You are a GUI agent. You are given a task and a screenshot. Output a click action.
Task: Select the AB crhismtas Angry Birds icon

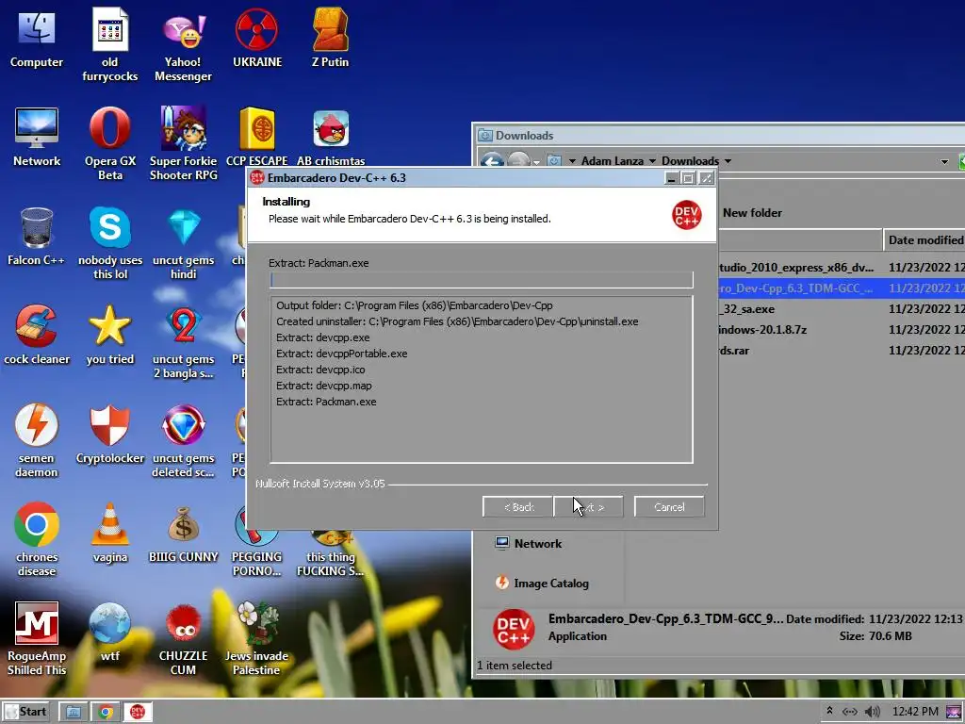331,137
